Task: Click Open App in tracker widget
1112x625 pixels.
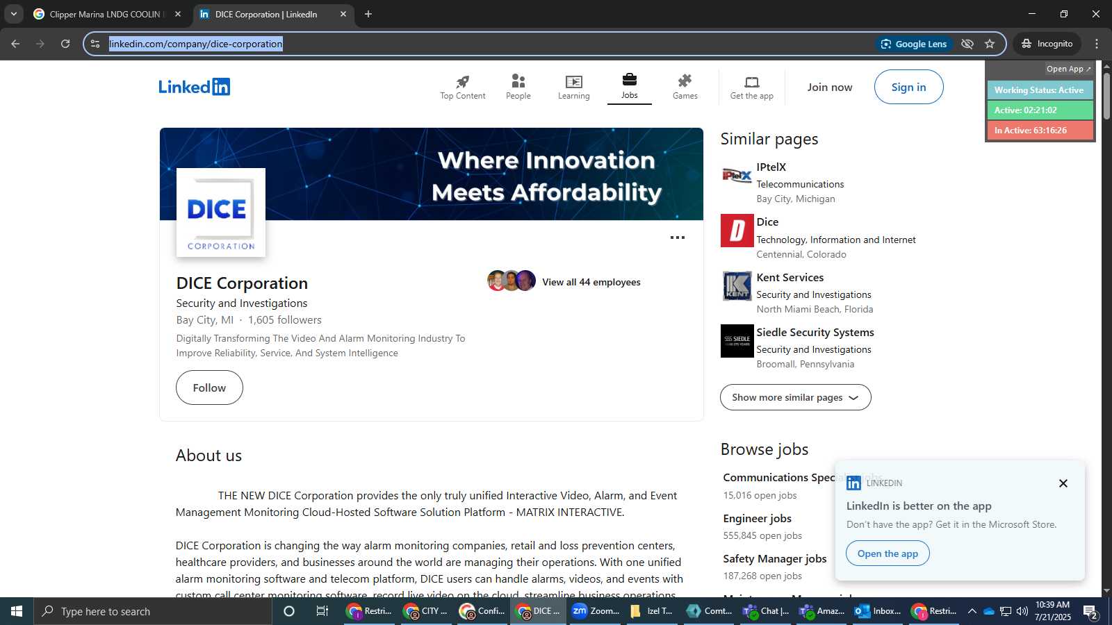Action: [1069, 69]
